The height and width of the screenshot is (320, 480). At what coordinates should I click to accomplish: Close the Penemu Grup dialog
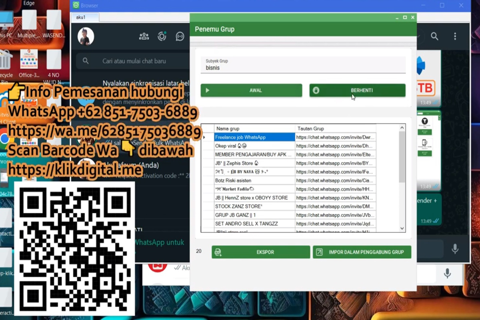[413, 17]
